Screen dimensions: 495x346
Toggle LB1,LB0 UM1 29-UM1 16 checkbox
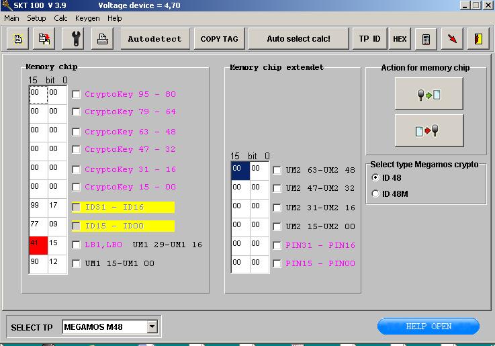pos(76,245)
